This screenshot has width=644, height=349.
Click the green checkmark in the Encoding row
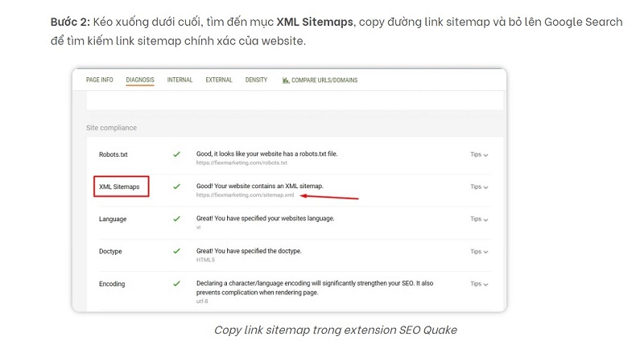tap(176, 283)
